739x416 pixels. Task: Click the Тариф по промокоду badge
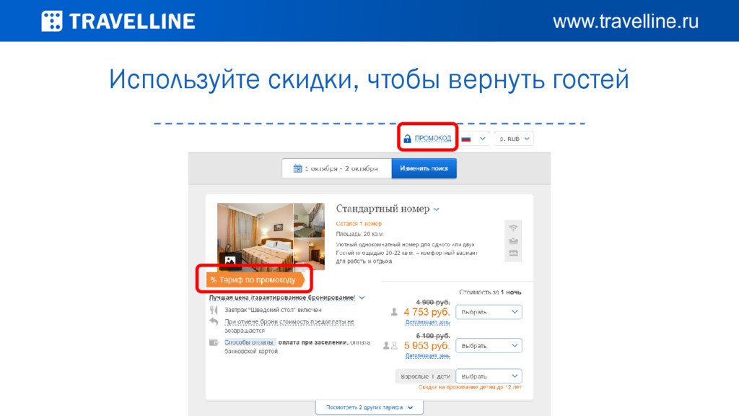[255, 279]
